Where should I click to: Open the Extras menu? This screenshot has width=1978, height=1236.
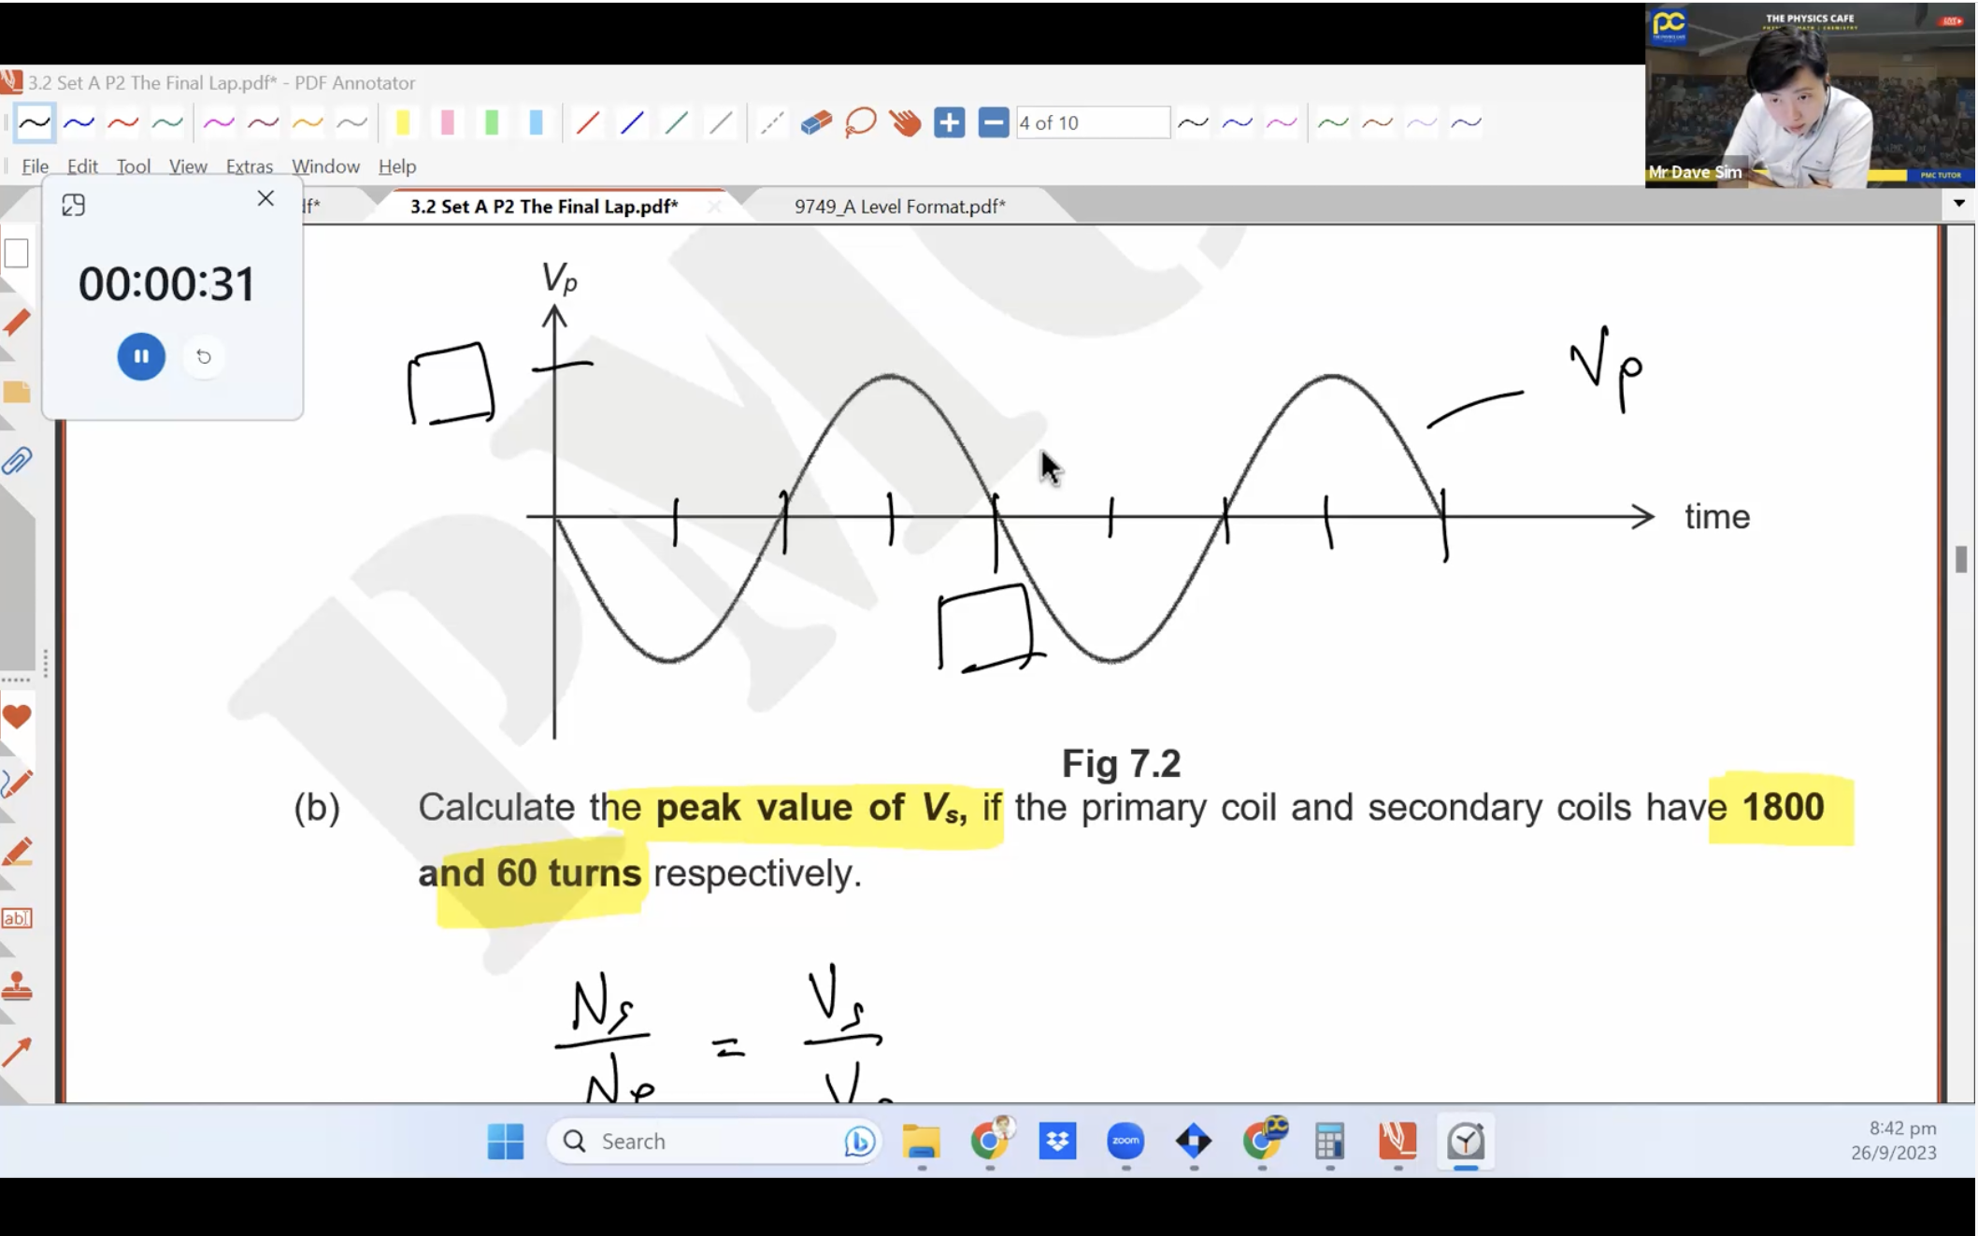(x=250, y=166)
